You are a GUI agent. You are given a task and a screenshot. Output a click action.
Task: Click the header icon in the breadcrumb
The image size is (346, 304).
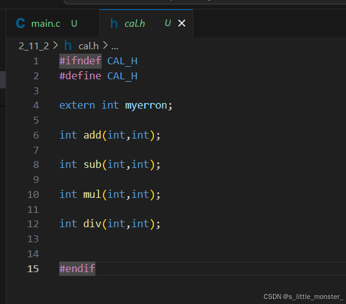68,46
